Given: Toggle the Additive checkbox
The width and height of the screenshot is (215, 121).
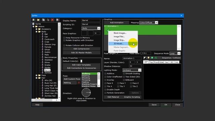Looking at the screenshot, I should tap(105, 74).
